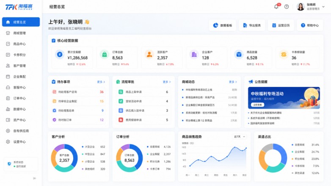The height and width of the screenshot is (186, 331).
Task: Expand 更多 in the 流程审批 card
Action: [x=167, y=82]
